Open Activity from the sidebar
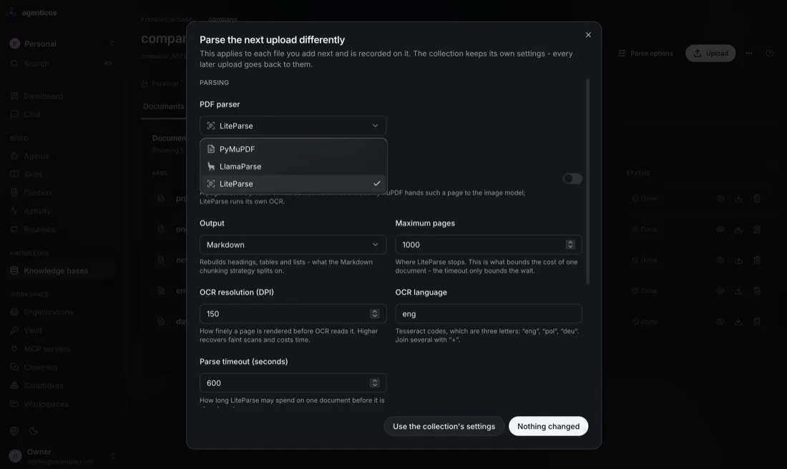Image resolution: width=787 pixels, height=469 pixels. [62, 211]
